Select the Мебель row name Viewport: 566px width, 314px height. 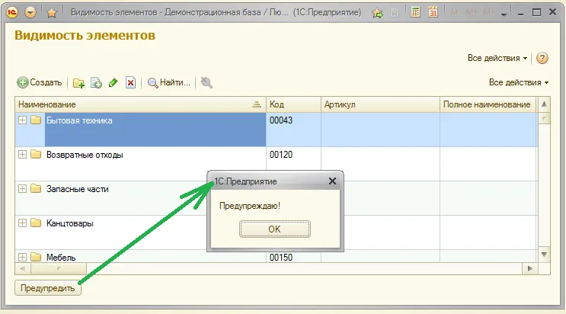pyautogui.click(x=61, y=258)
